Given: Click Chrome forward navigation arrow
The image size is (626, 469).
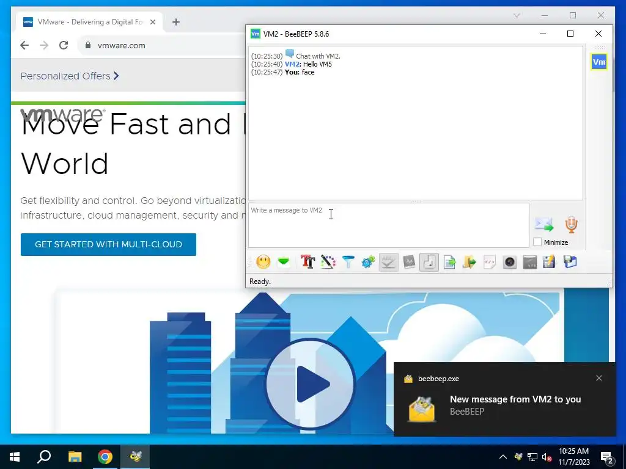Looking at the screenshot, I should tap(44, 45).
